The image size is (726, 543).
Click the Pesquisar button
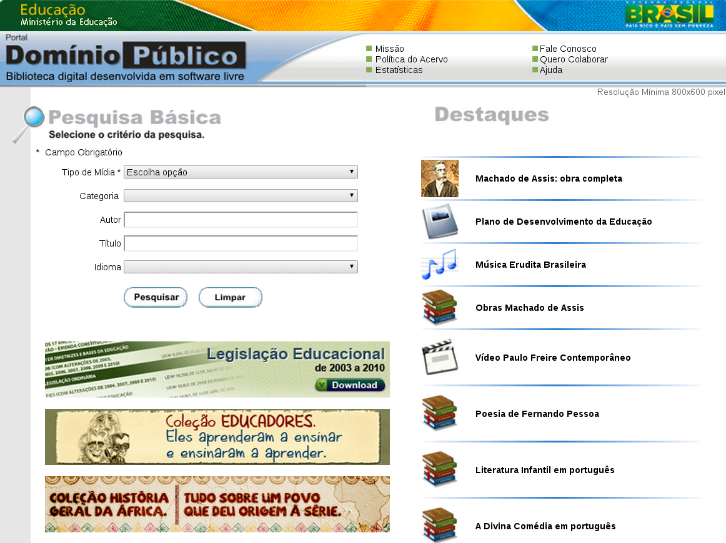(x=156, y=297)
